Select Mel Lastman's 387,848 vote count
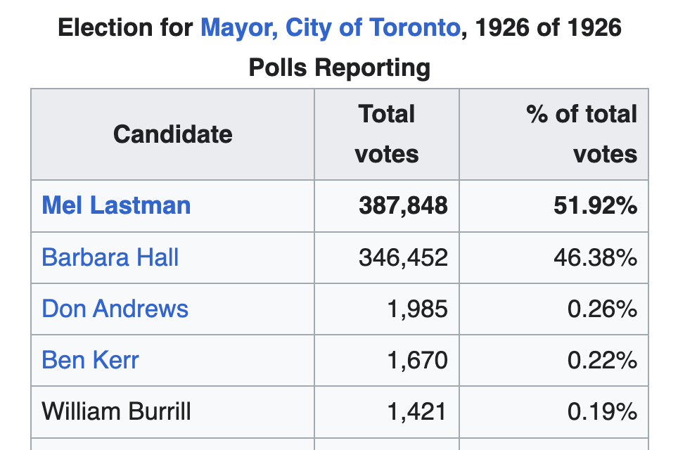This screenshot has width=678, height=450. coord(403,205)
